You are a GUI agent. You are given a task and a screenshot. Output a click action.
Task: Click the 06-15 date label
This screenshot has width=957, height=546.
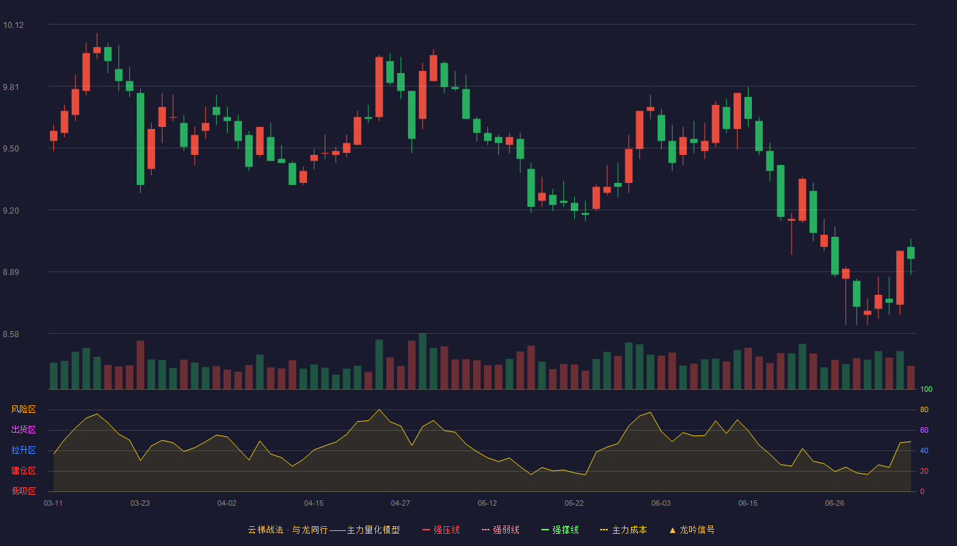(x=748, y=503)
